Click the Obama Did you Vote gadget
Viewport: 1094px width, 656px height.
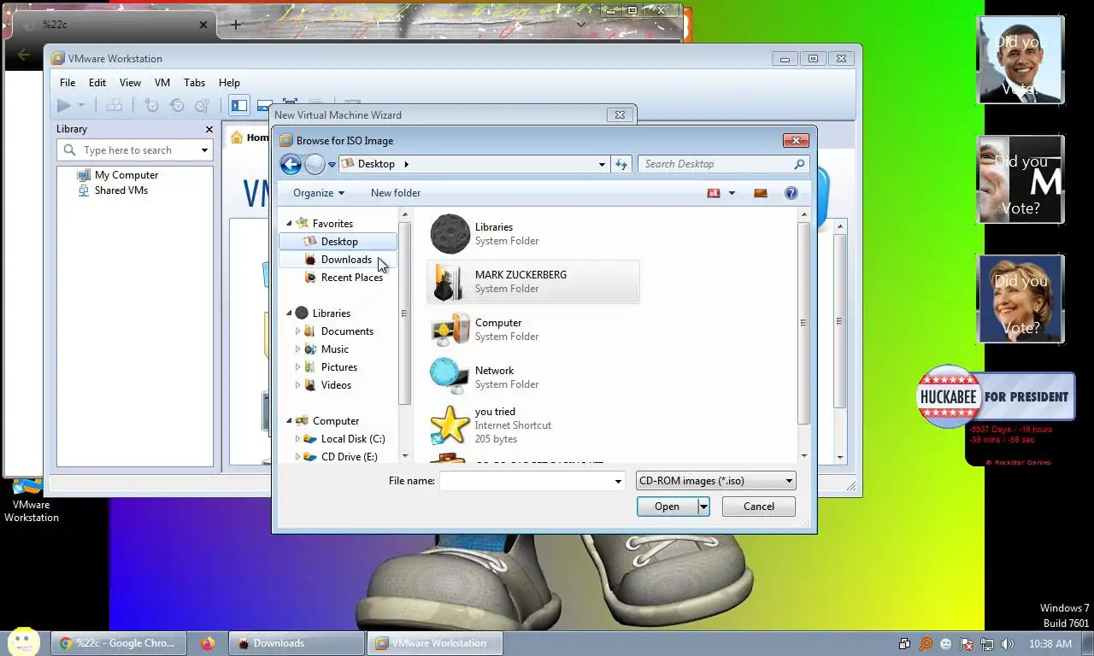point(1020,61)
